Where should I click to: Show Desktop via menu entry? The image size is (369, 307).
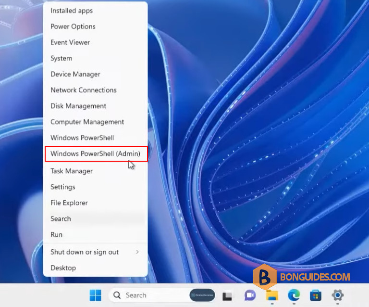pyautogui.click(x=95, y=268)
